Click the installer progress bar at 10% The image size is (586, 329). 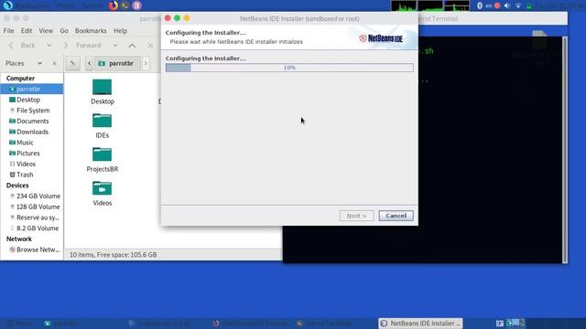pyautogui.click(x=289, y=68)
